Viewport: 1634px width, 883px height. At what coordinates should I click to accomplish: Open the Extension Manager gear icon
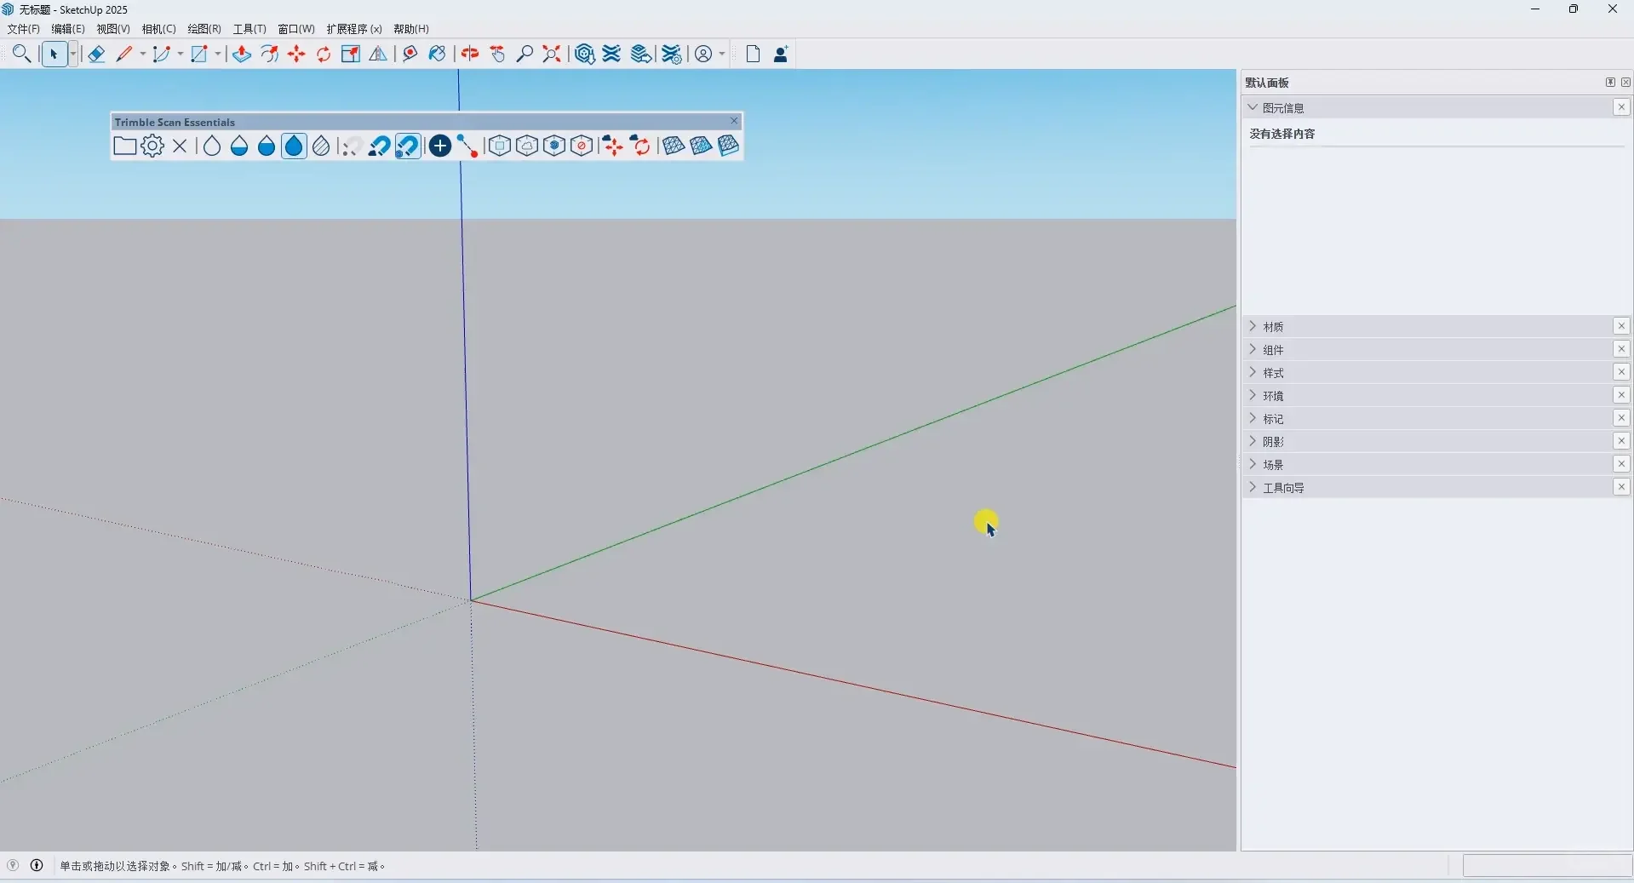(672, 54)
